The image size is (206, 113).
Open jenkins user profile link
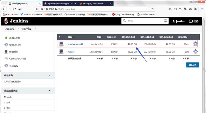tap(178, 21)
